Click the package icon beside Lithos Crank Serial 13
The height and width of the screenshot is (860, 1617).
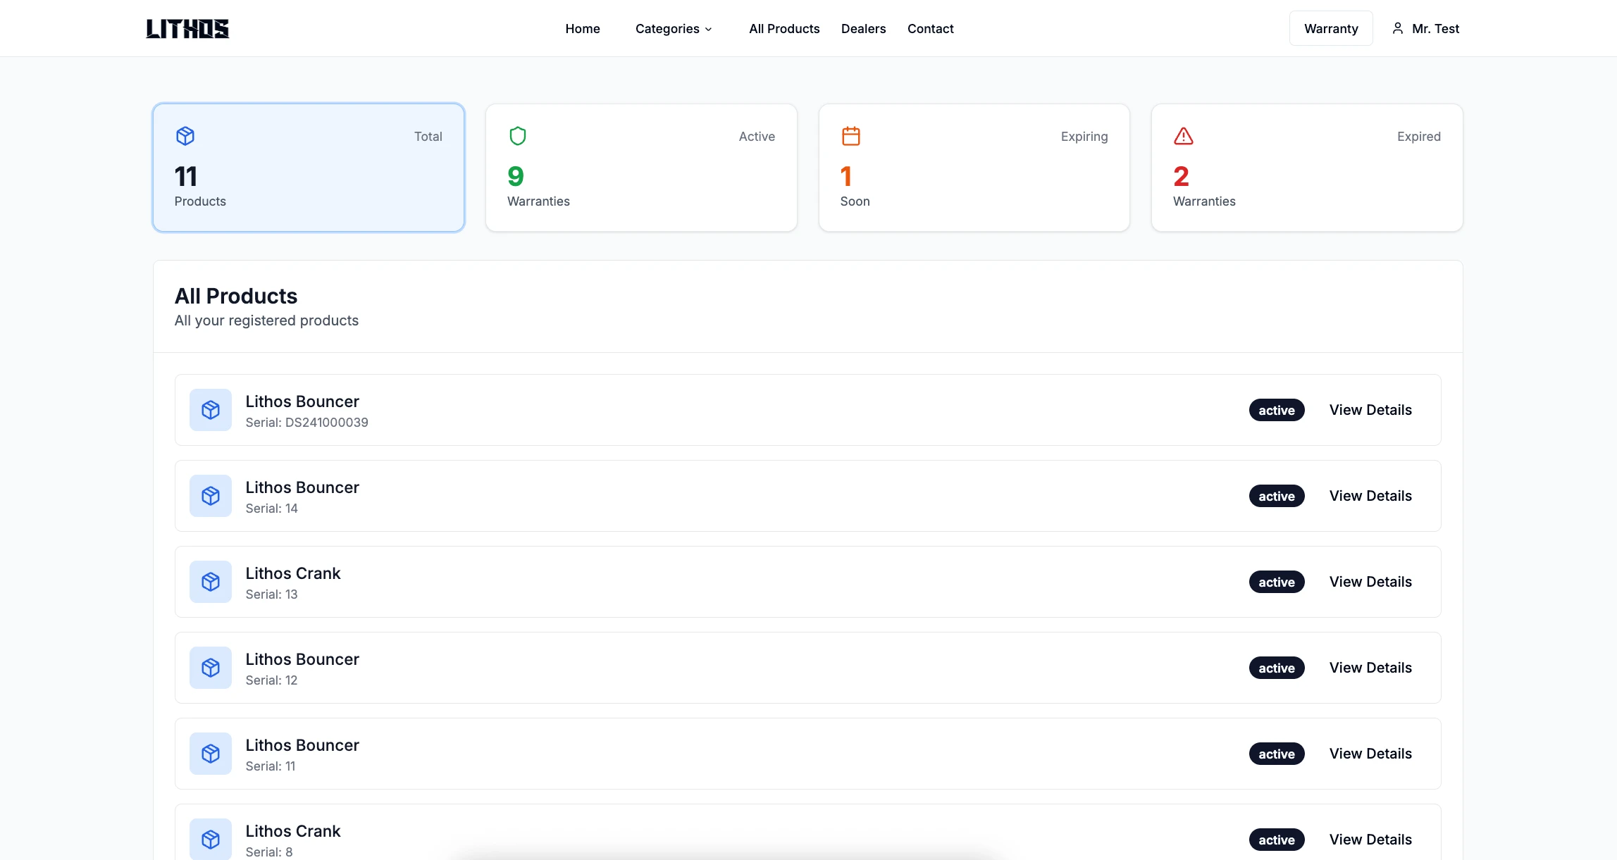[x=210, y=582]
